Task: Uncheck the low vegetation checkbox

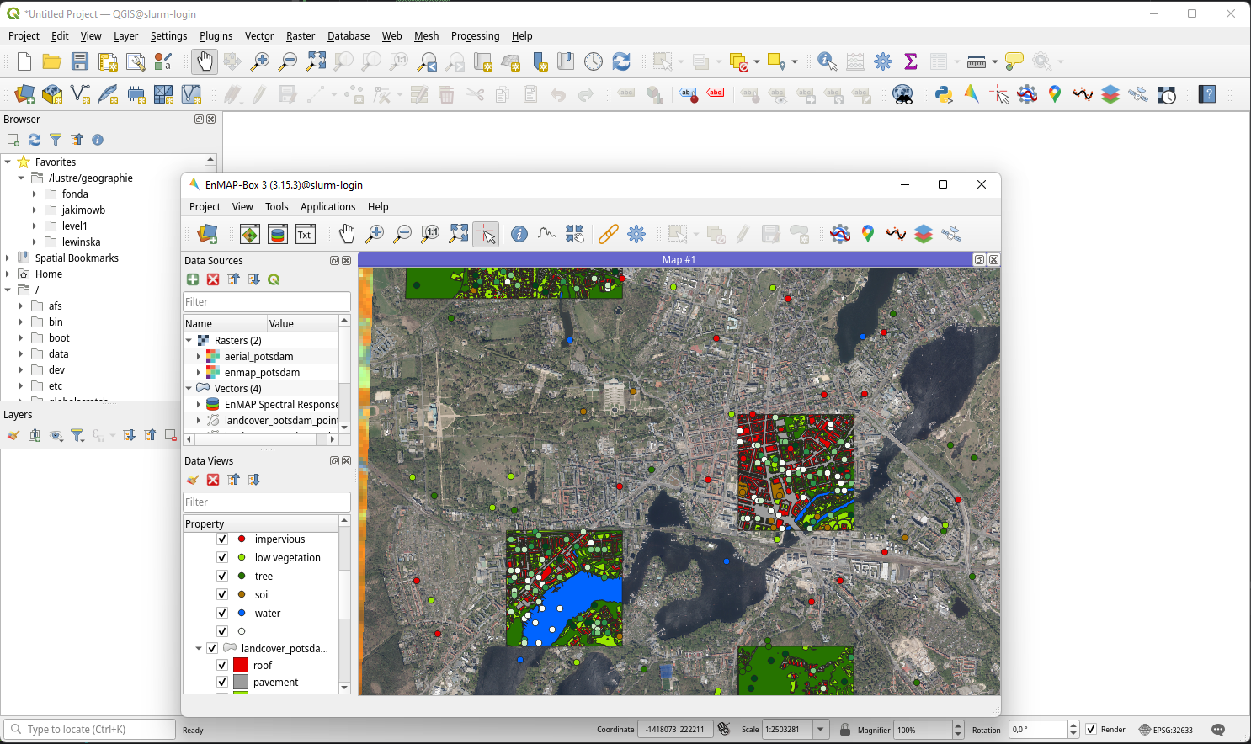Action: pyautogui.click(x=222, y=557)
